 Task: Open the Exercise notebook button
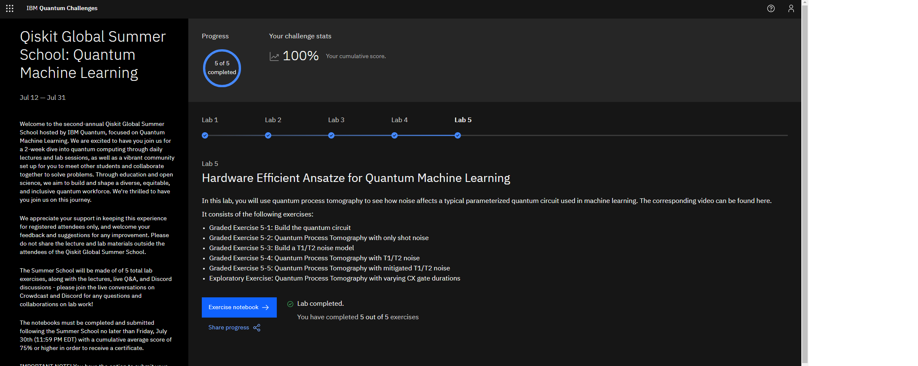[239, 307]
